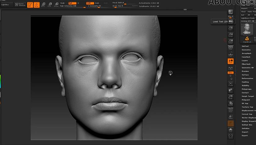Adjust the SPix slider under BPR
The width and height of the screenshot is (256, 145).
tap(231, 17)
